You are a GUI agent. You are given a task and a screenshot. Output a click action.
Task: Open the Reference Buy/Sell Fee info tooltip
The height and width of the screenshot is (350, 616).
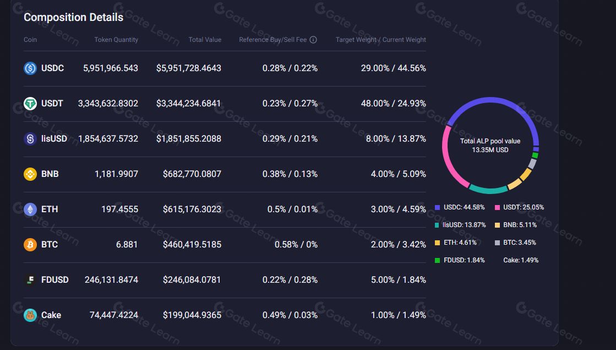(314, 39)
